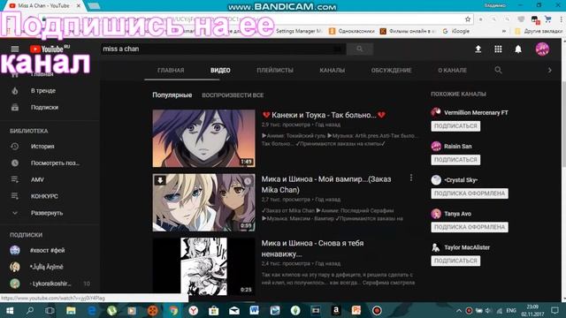
Task: Switch to ПЛЕЙЛИСТЫ tab
Action: [x=275, y=71]
